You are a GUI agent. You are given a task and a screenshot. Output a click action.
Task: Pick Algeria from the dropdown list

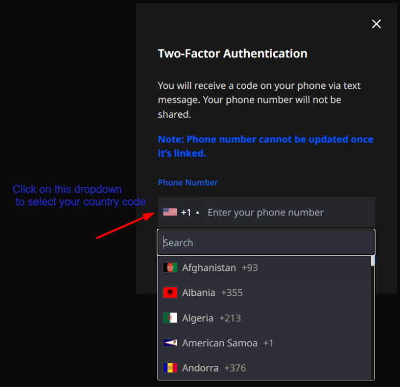(197, 318)
